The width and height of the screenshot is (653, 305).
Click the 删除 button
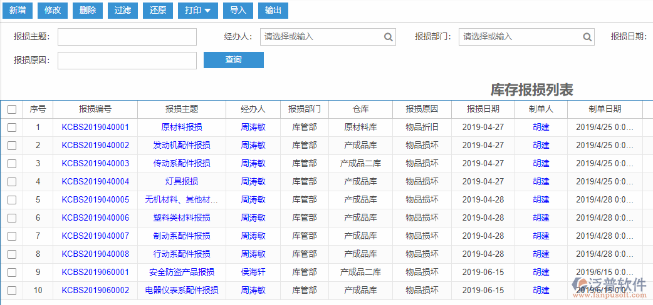coord(88,11)
